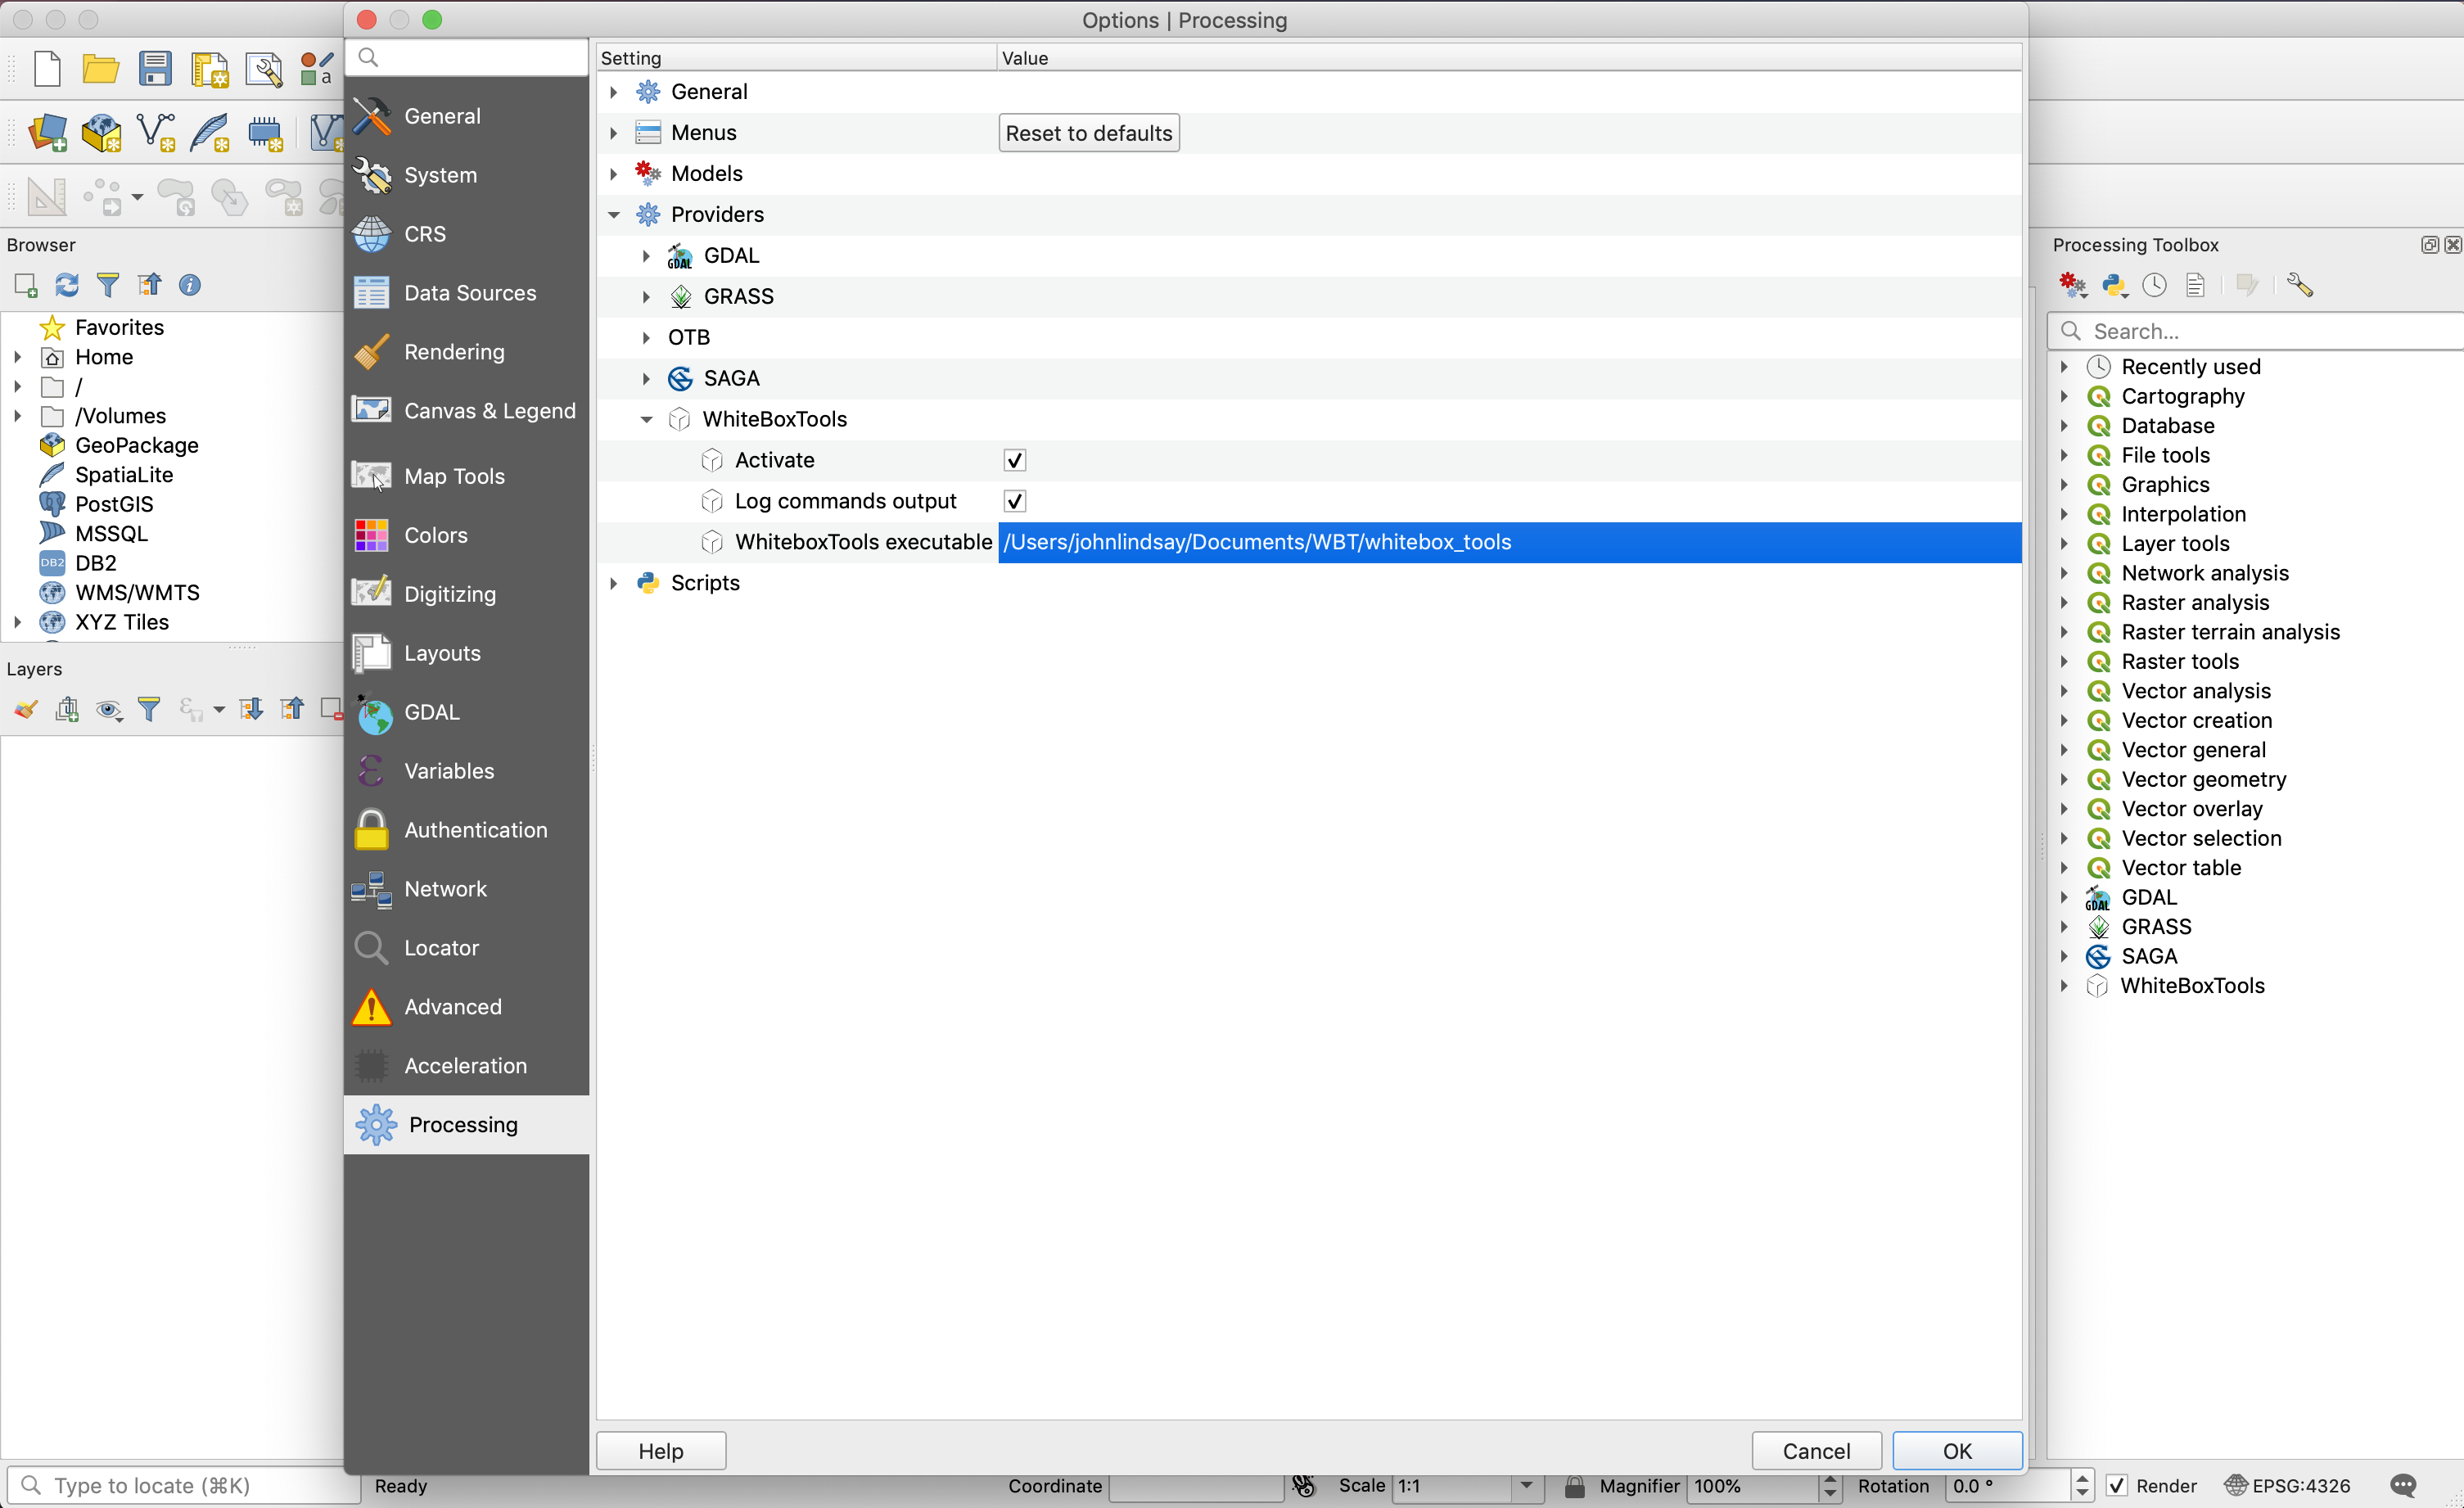The height and width of the screenshot is (1508, 2464).
Task: Click the Rendering settings icon
Action: coord(372,350)
